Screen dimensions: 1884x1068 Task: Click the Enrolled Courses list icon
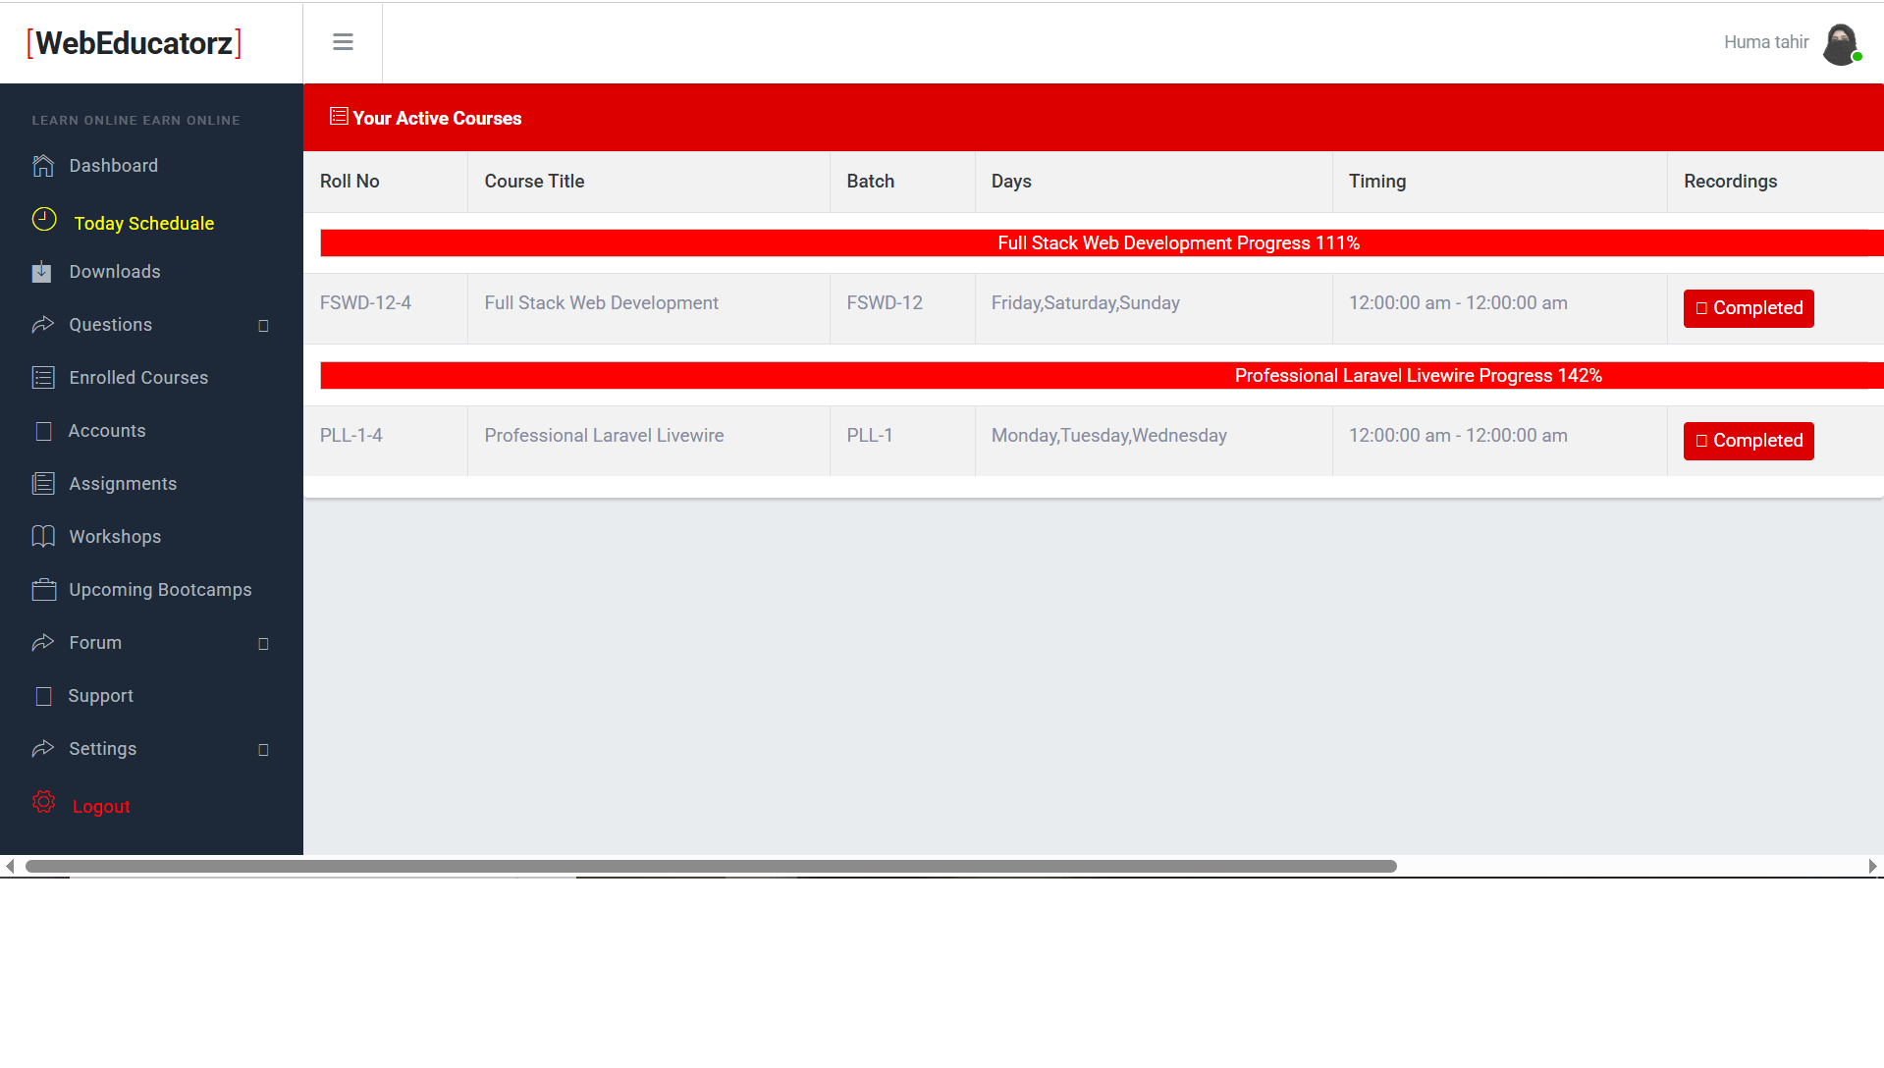[43, 378]
